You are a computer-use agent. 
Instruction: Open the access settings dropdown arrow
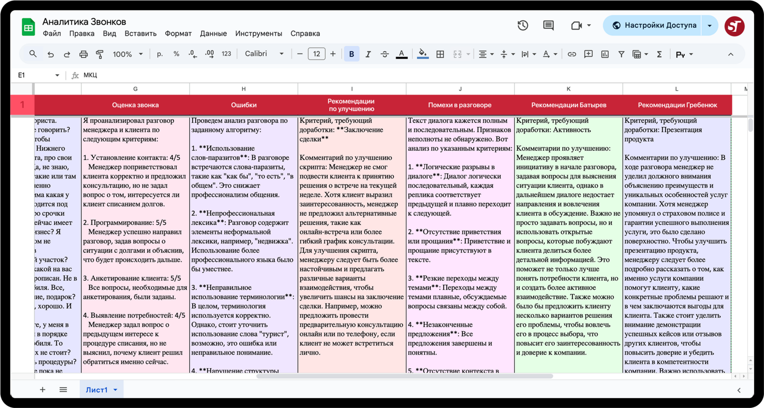[x=710, y=25]
